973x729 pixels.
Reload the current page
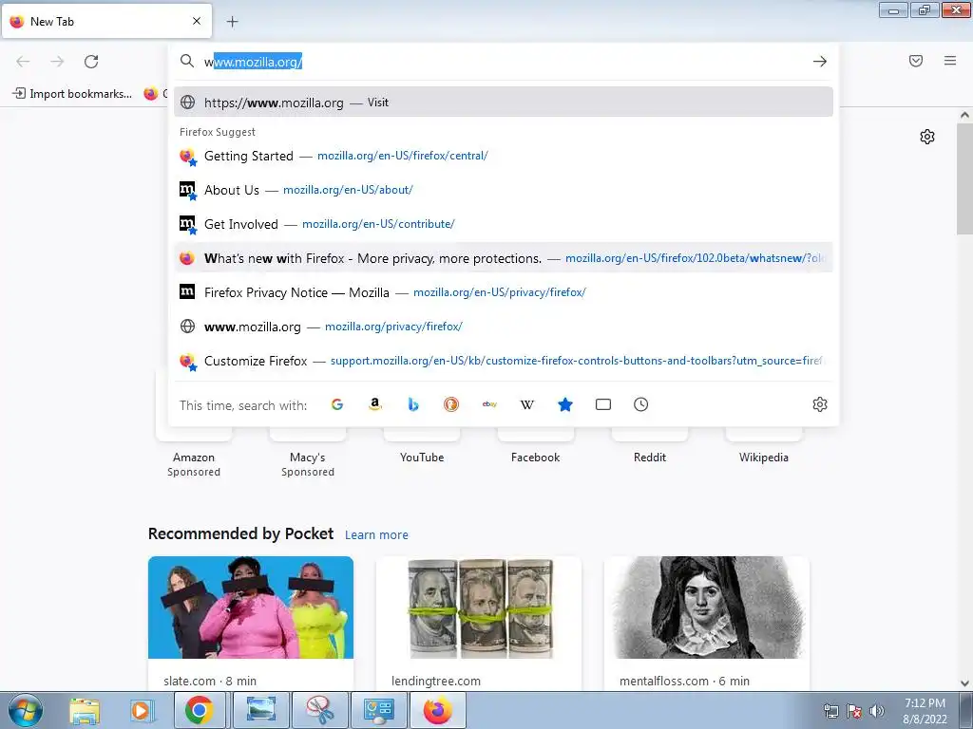tap(91, 62)
